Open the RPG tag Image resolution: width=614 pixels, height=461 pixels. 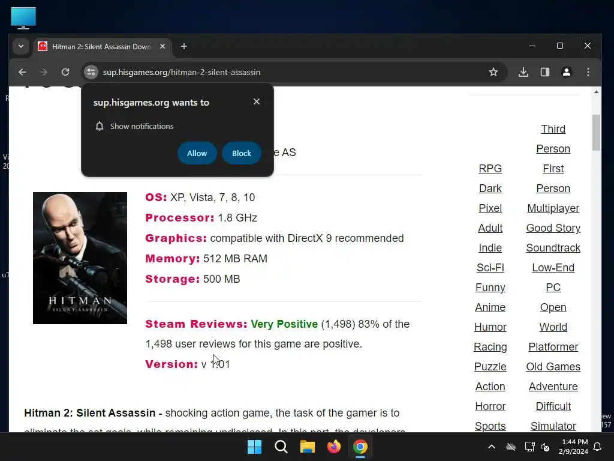pyautogui.click(x=490, y=169)
